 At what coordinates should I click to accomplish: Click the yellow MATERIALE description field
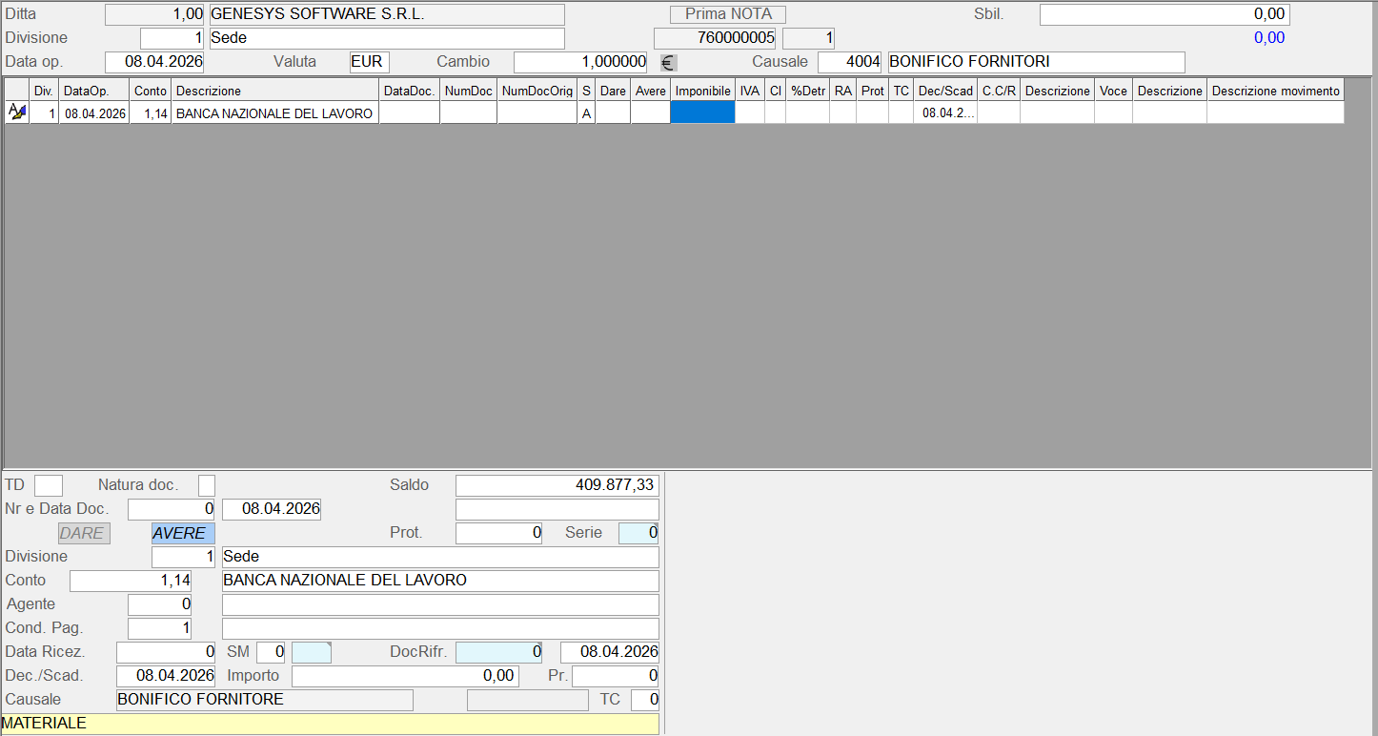click(x=330, y=724)
